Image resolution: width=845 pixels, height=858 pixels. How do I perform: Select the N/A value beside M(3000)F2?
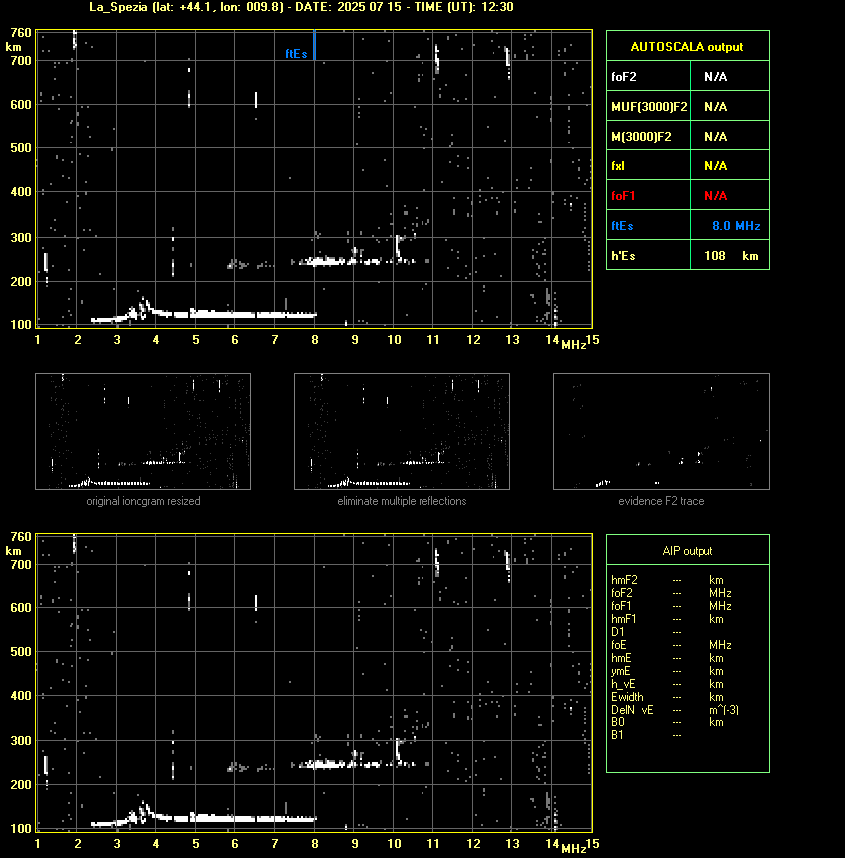pos(715,137)
